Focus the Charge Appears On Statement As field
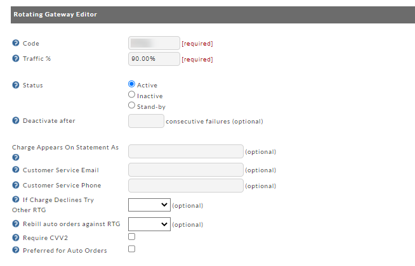The image size is (415, 266). click(186, 151)
